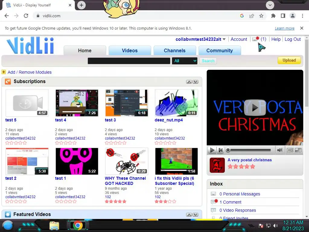The image size is (309, 232).
Task: Move Subscriptions module up arrow
Action: (x=189, y=82)
